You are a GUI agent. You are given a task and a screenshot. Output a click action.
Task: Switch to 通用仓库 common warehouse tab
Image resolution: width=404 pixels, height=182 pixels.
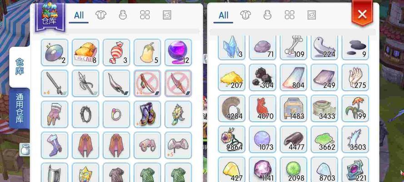(20, 108)
